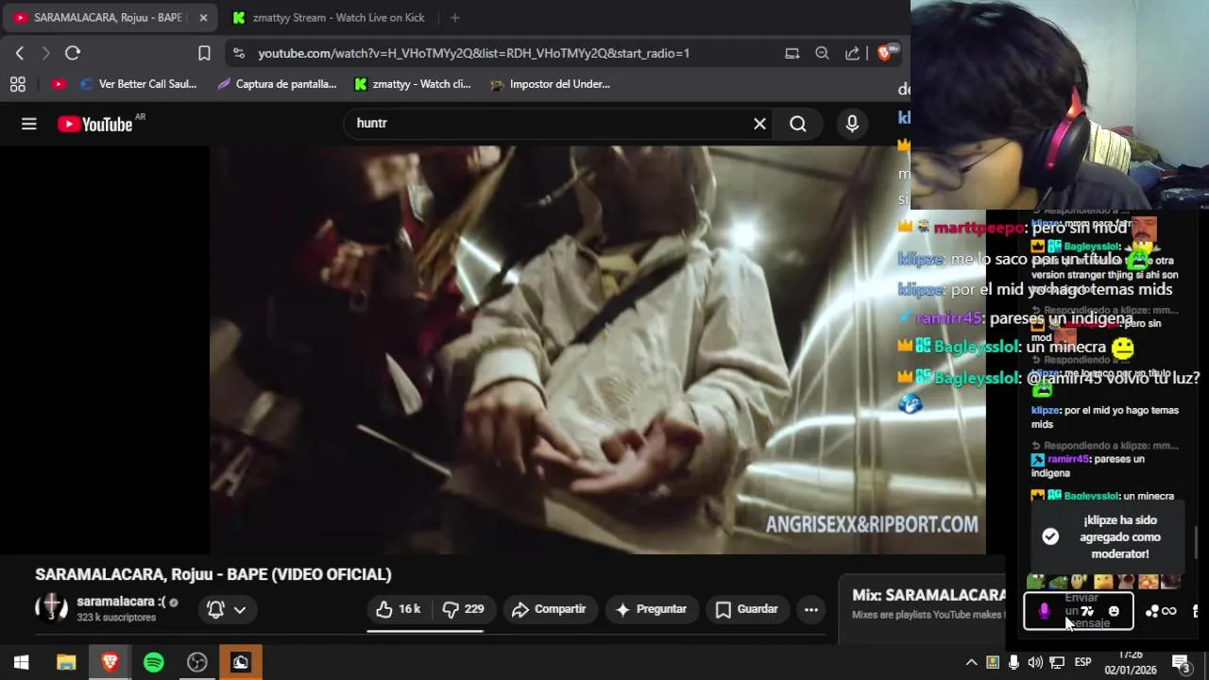Open the Windows Start menu
1209x680 pixels.
(x=21, y=662)
